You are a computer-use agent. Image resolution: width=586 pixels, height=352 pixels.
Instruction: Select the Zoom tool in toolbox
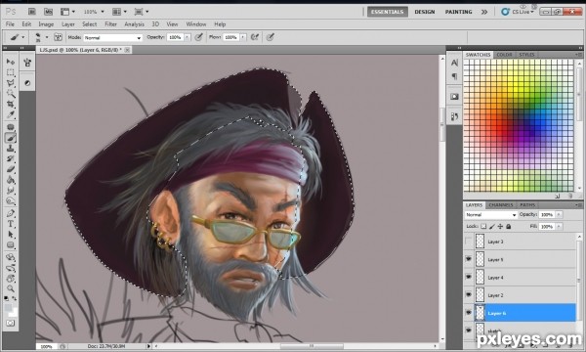(11, 288)
